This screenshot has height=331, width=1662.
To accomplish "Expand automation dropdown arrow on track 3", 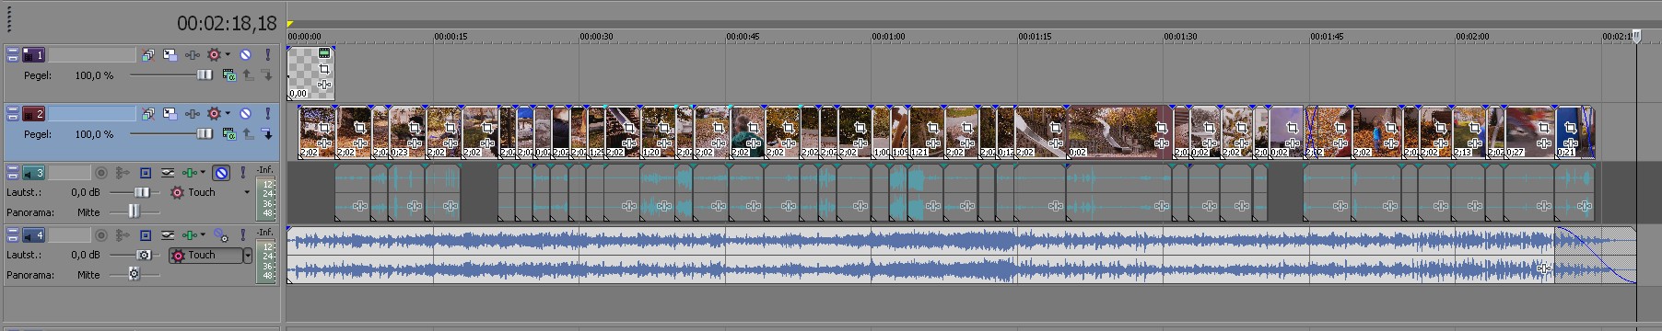I will pyautogui.click(x=203, y=172).
